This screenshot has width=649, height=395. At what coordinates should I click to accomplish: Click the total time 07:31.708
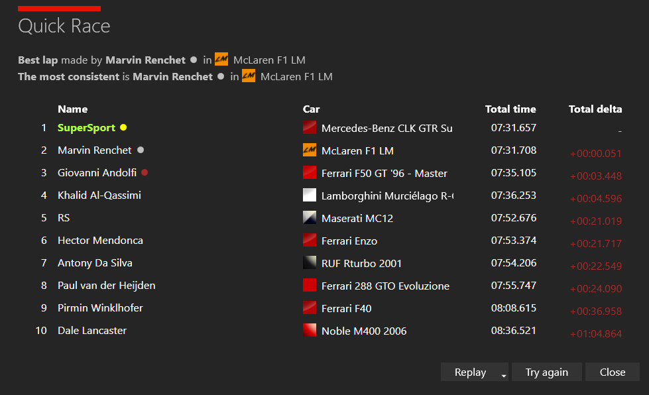click(514, 150)
